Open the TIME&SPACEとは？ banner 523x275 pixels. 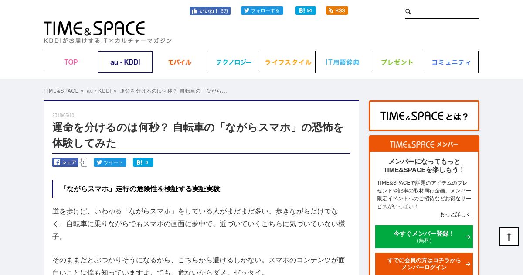(x=424, y=116)
